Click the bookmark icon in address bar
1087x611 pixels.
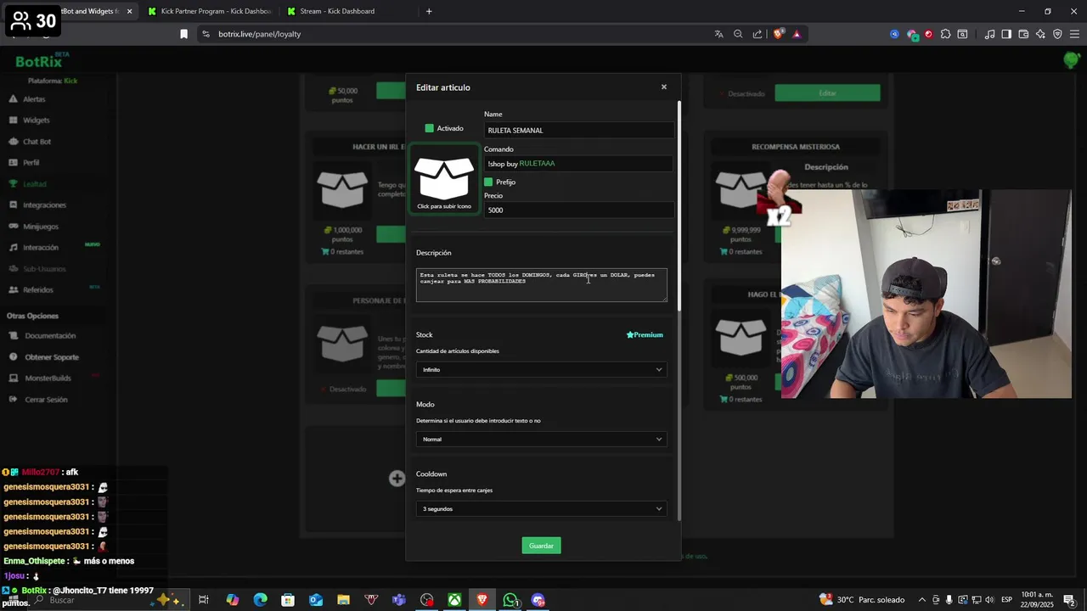tap(183, 34)
